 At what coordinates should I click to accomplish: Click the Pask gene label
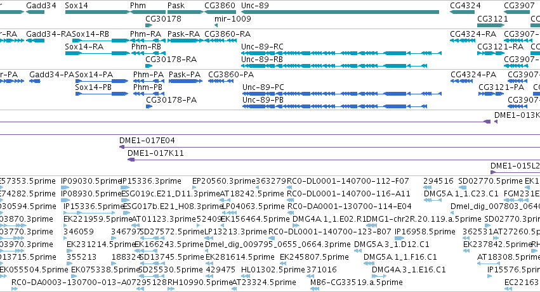click(176, 6)
